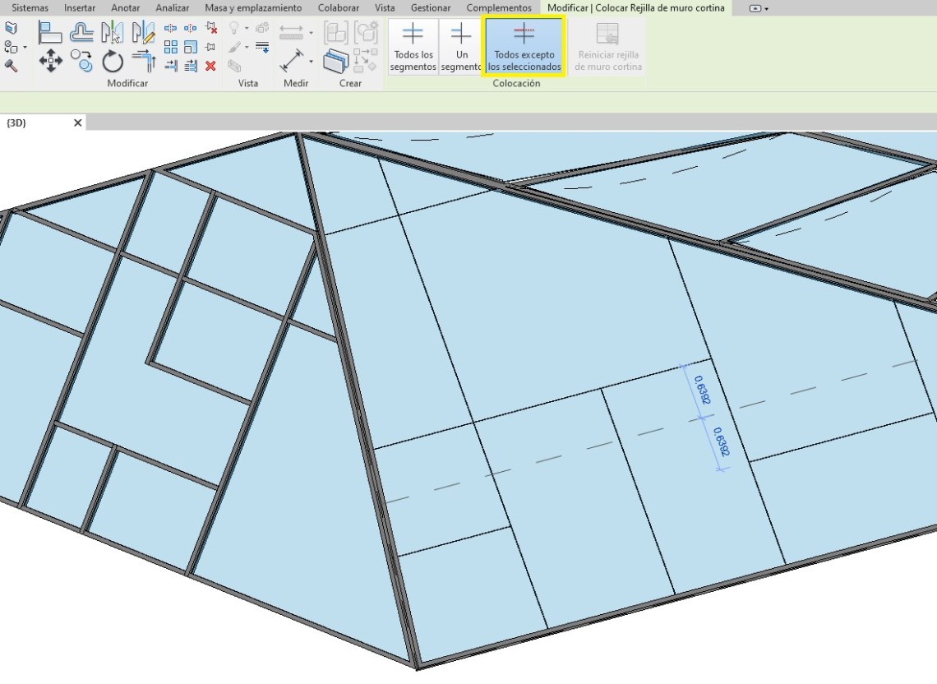Click the Align tool icon

[x=51, y=32]
